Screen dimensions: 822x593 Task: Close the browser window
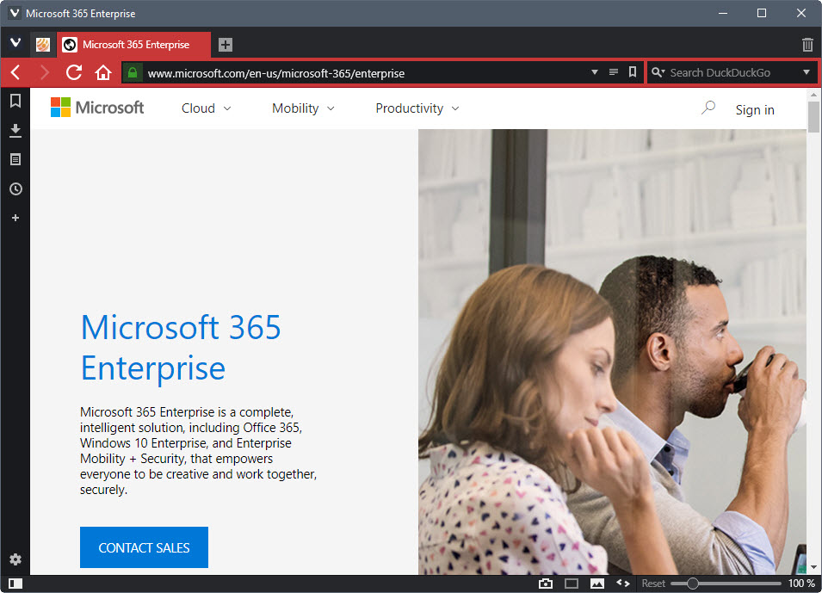(x=801, y=13)
